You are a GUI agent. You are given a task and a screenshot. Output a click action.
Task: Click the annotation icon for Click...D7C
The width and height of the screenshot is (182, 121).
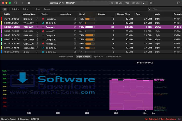point(75,44)
